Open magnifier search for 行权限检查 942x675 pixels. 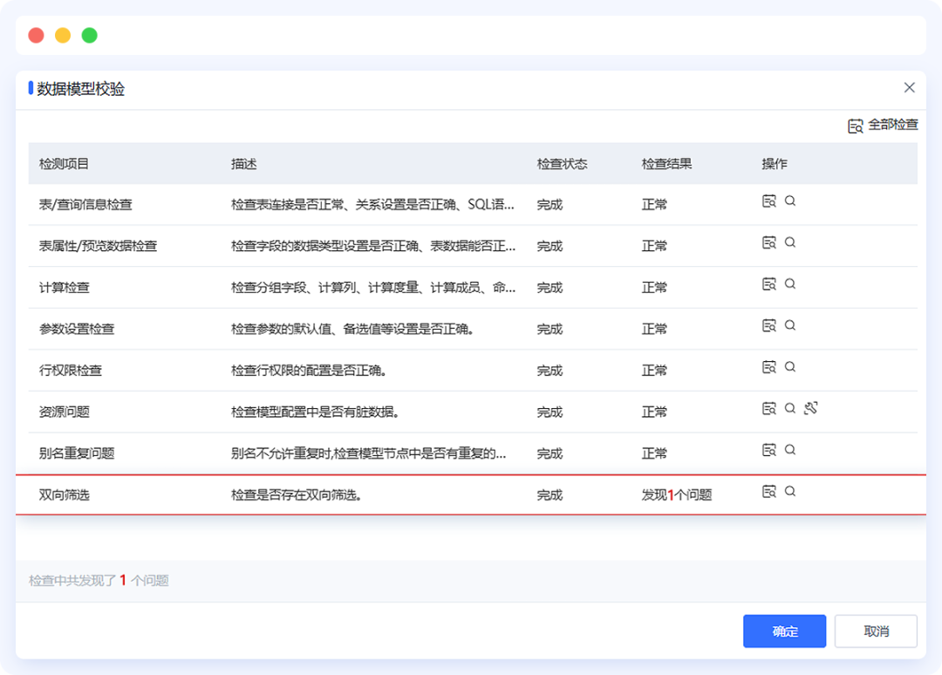(x=790, y=366)
